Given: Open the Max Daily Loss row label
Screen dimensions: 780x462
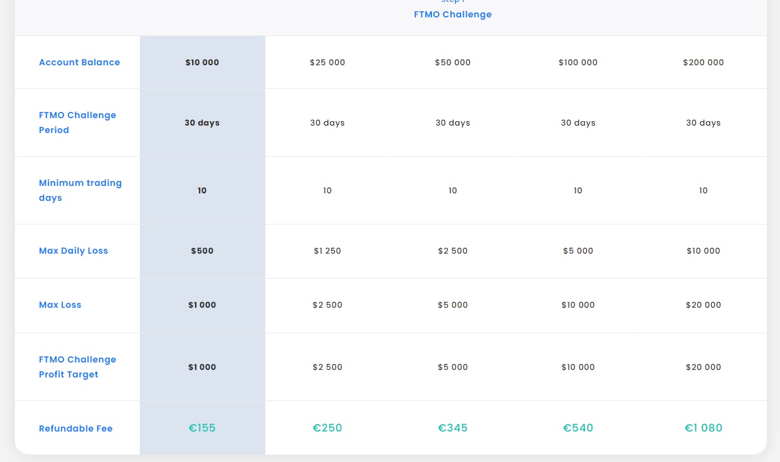Looking at the screenshot, I should pyautogui.click(x=73, y=251).
